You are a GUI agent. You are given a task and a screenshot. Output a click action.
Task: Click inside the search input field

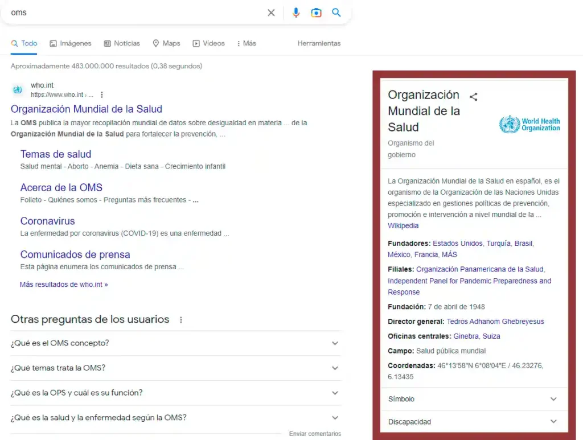pos(114,13)
